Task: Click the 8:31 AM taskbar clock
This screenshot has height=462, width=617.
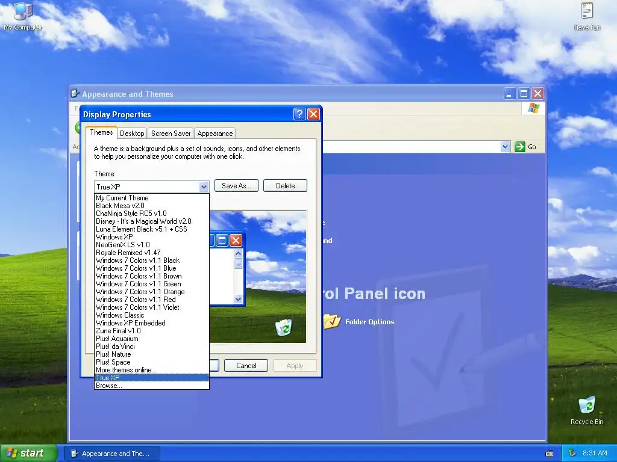Action: point(595,453)
